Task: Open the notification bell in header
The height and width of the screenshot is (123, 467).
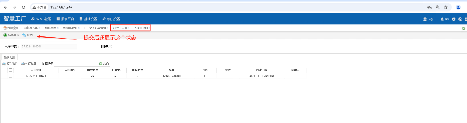Action: 442,19
